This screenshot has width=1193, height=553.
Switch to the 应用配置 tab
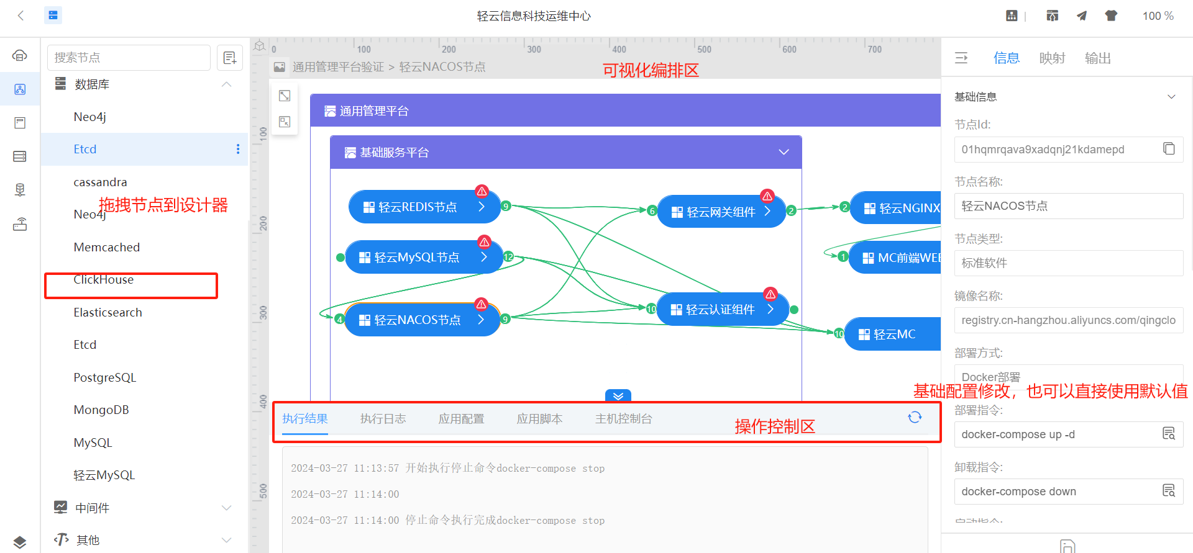(462, 419)
